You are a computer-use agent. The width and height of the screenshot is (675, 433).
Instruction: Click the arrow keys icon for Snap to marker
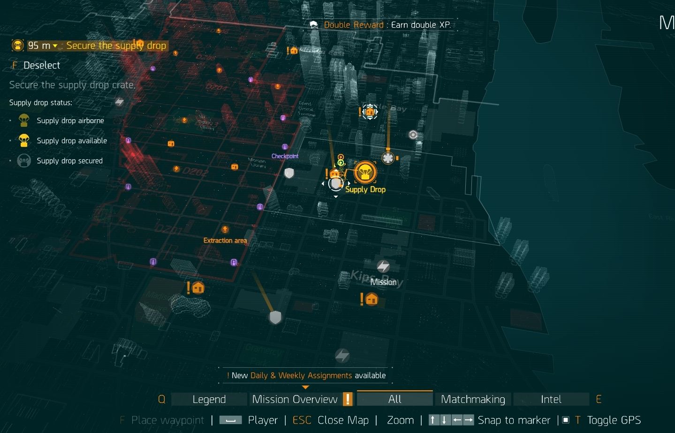click(x=451, y=420)
